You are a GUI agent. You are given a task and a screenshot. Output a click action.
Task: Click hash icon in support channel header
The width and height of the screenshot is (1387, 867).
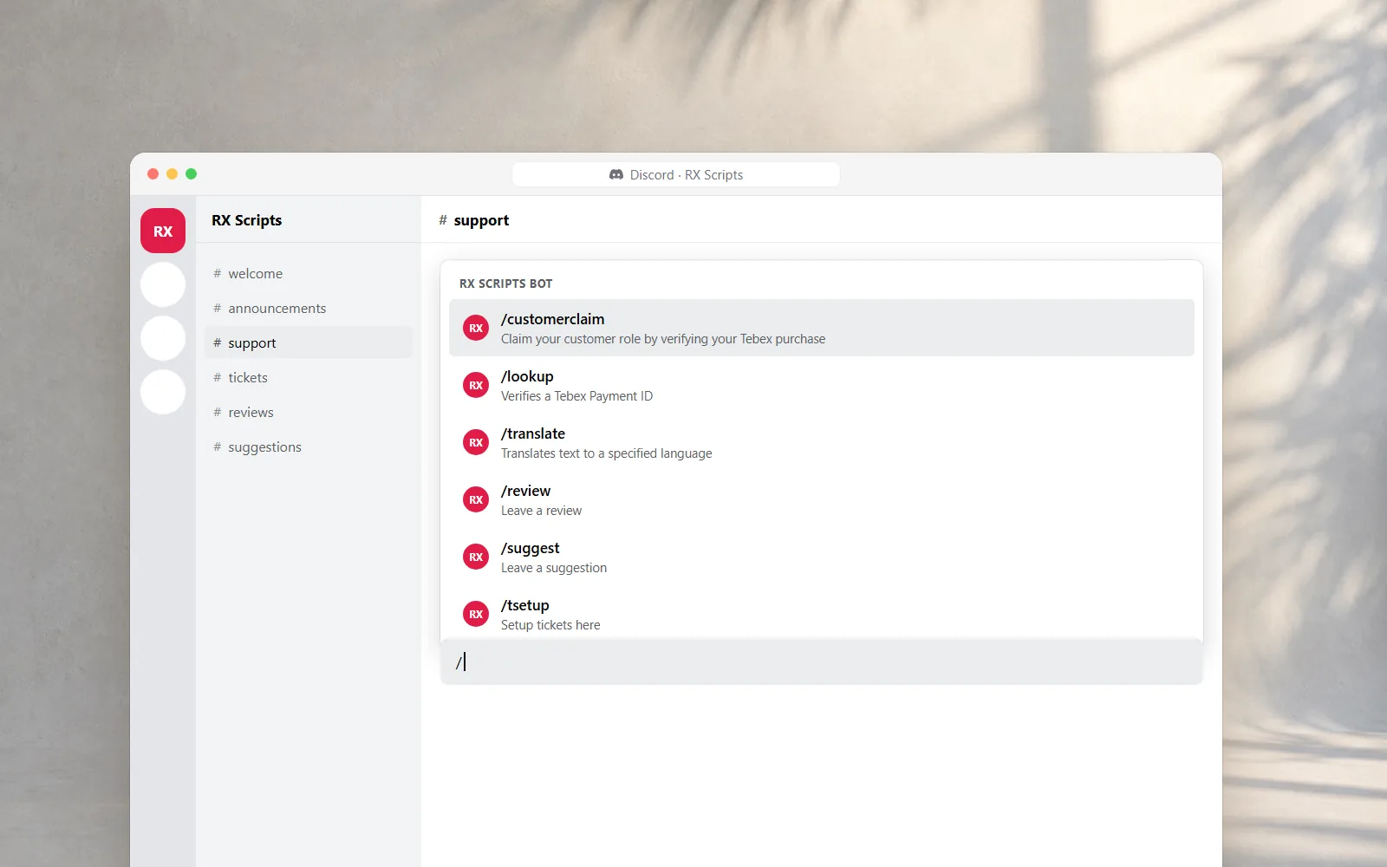[443, 220]
